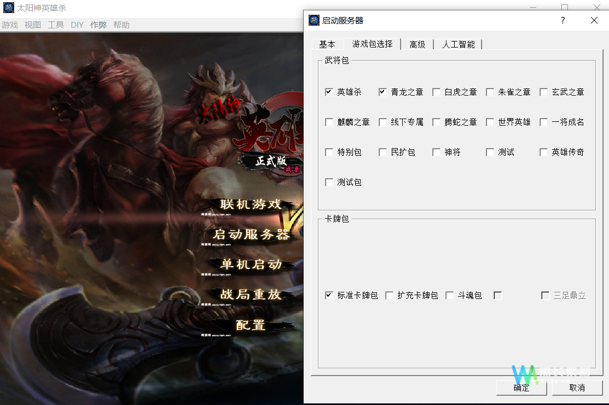Open the DIY menu
The width and height of the screenshot is (609, 405).
tap(77, 25)
